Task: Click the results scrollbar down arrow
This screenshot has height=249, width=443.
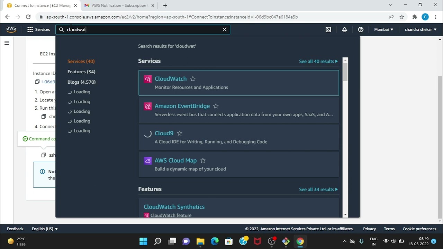Action: pyautogui.click(x=345, y=215)
